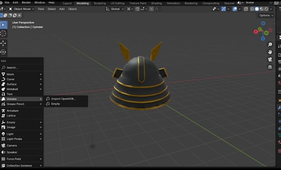Expand the Options dropdown

[x=266, y=15]
